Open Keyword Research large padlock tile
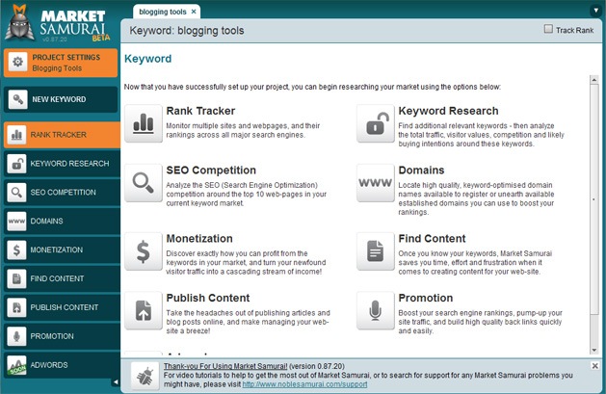This screenshot has height=394, width=606. pos(376,123)
